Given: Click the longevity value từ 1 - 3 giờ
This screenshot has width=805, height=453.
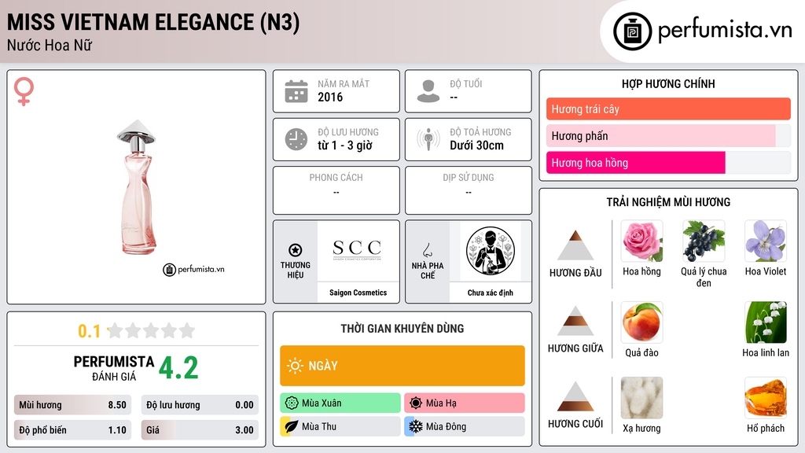Looking at the screenshot, I should [345, 145].
